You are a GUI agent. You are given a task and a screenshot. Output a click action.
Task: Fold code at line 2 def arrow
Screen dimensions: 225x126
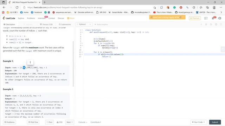tap(82, 32)
